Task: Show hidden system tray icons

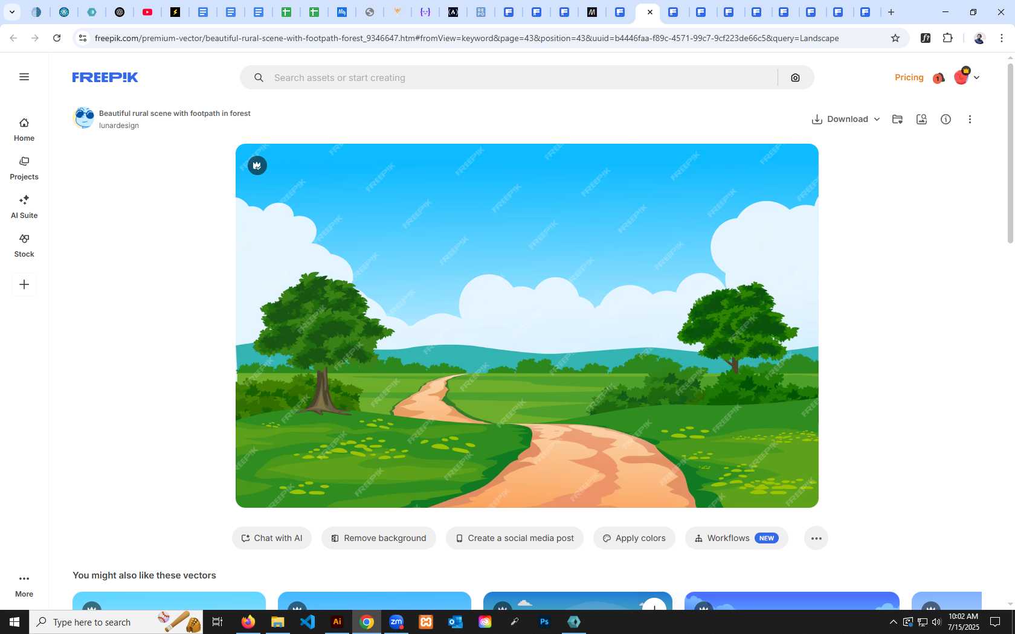Action: pyautogui.click(x=893, y=622)
